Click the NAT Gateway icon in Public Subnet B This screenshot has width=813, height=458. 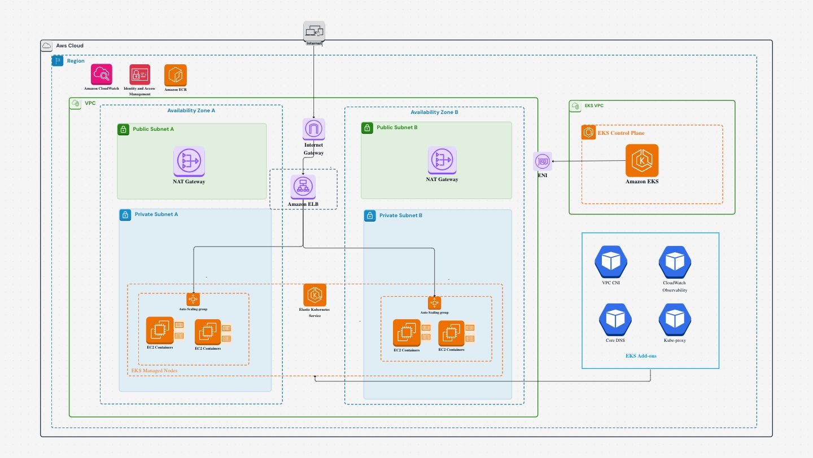442,160
